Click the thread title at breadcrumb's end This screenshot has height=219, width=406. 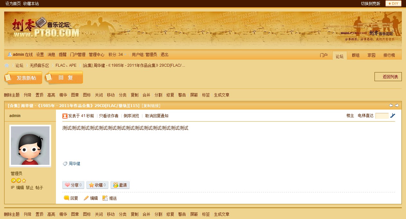point(134,65)
